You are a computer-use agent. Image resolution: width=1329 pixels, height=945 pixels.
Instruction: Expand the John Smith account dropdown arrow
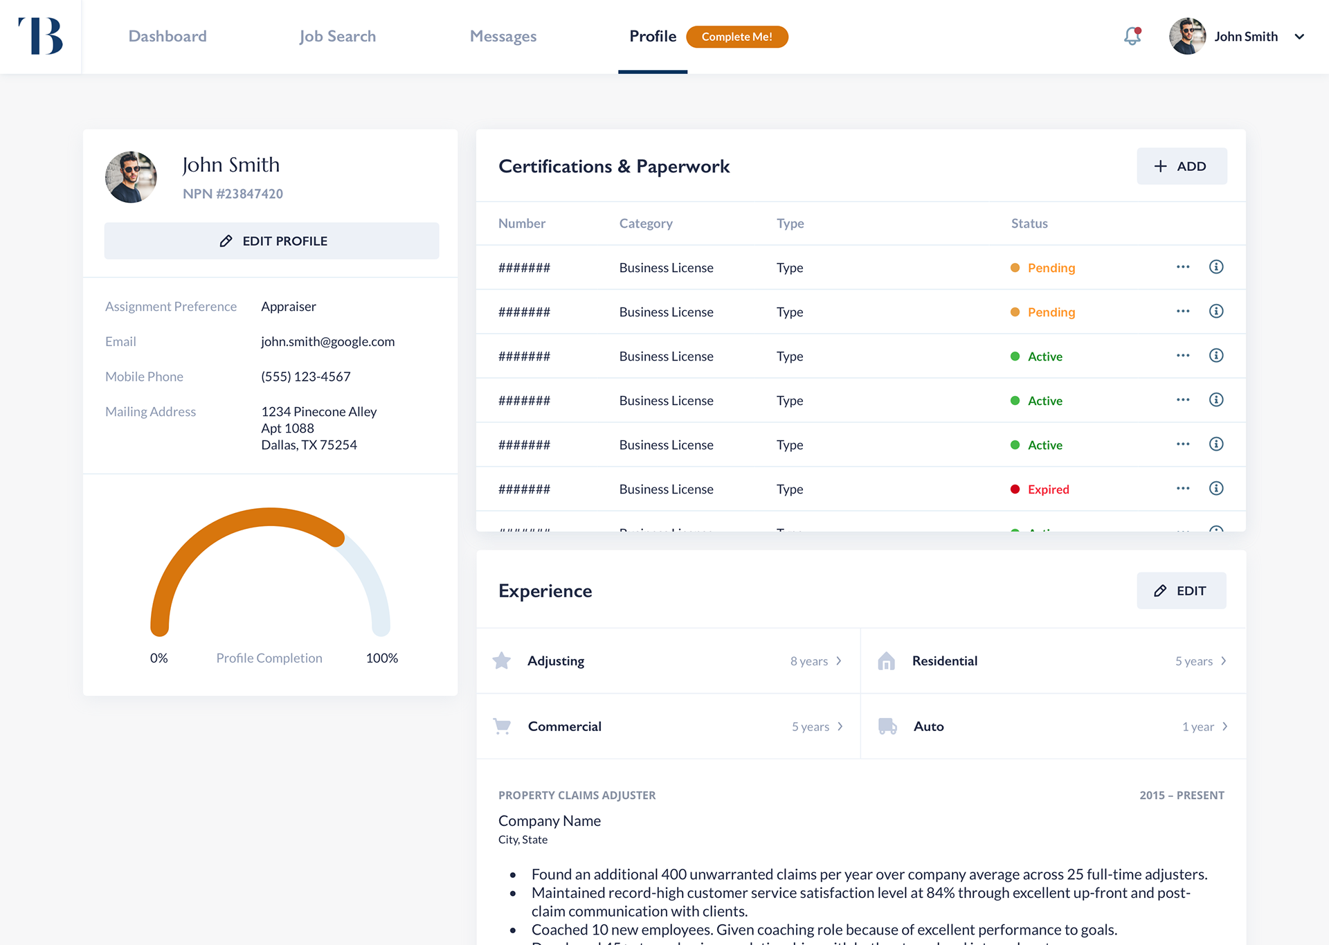(1299, 37)
